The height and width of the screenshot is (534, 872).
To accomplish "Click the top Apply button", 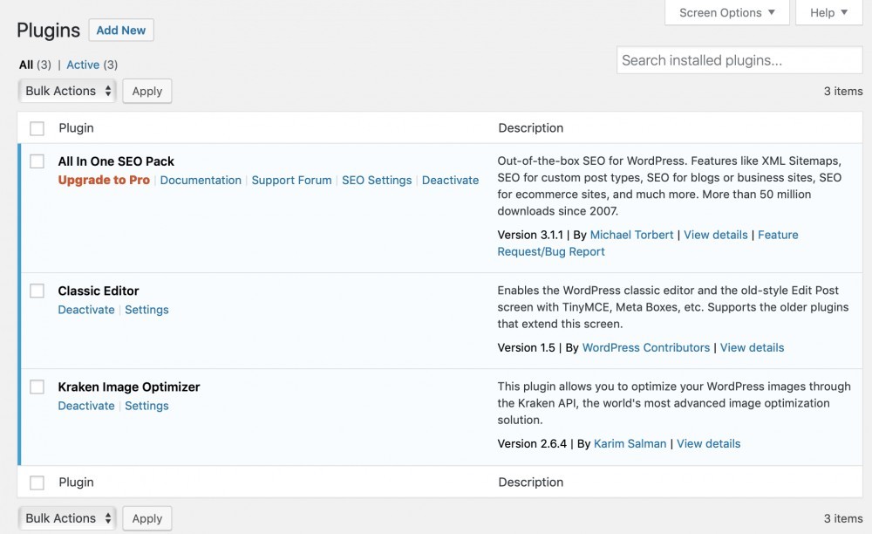I will click(146, 92).
